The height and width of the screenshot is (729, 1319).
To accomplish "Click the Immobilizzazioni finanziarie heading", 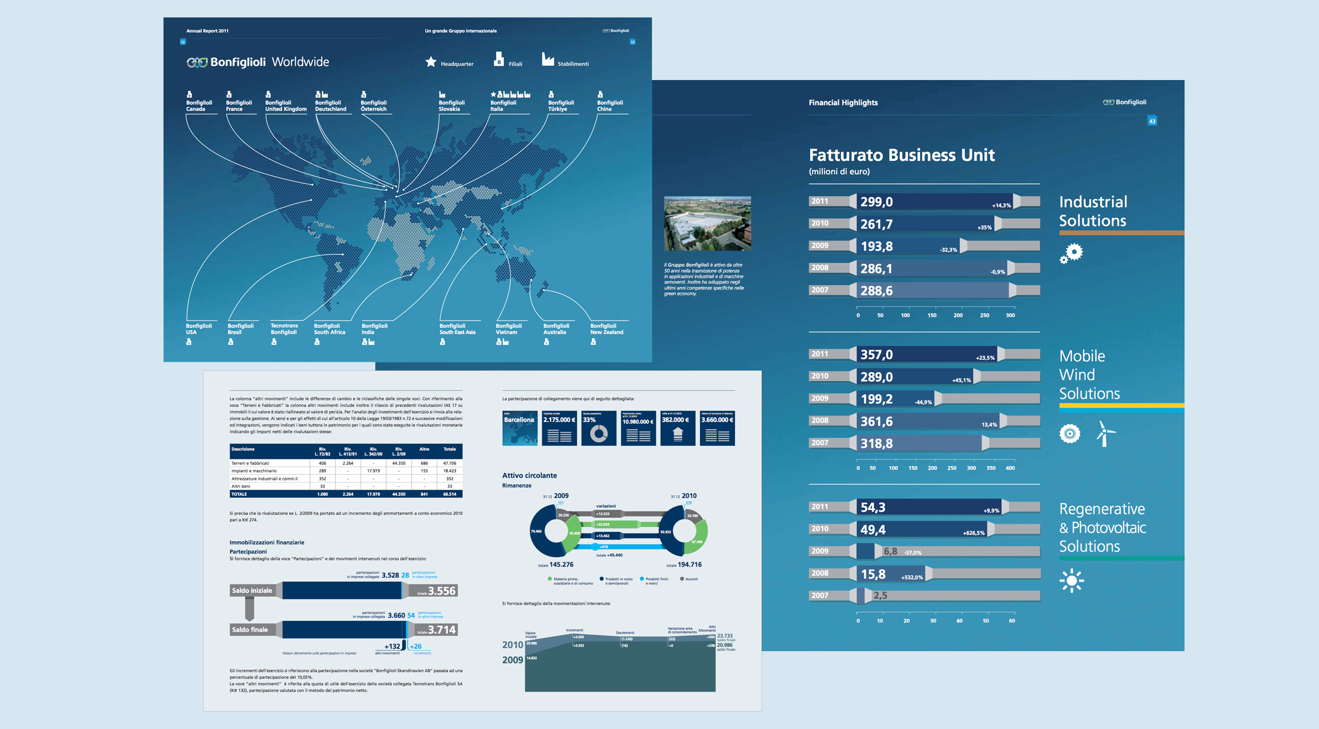I will click(267, 542).
